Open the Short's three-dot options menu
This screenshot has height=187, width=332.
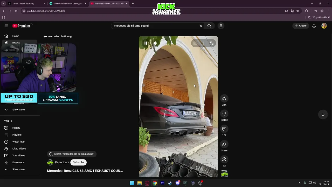[x=203, y=43]
